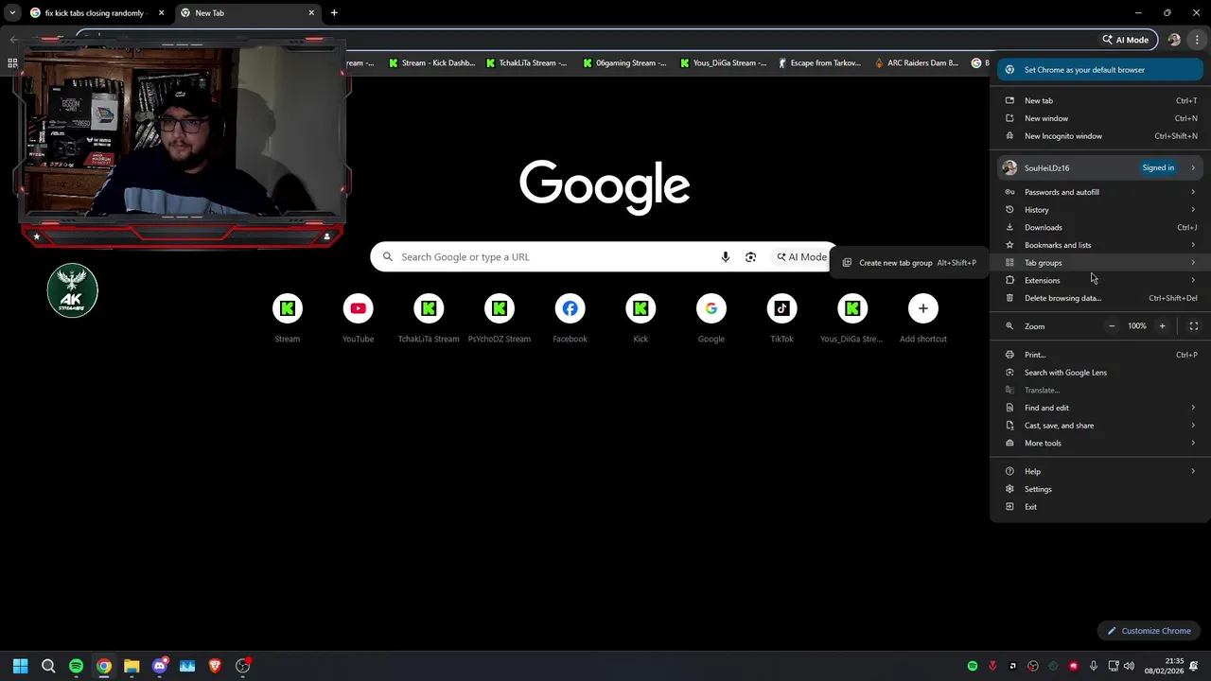The image size is (1211, 681).
Task: Click the profile avatar in the toolbar
Action: [1174, 40]
